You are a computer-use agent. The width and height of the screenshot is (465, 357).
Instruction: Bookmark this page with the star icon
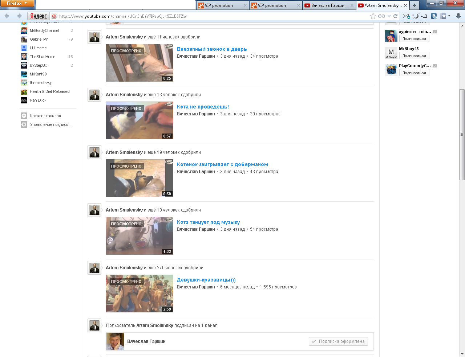pyautogui.click(x=373, y=16)
